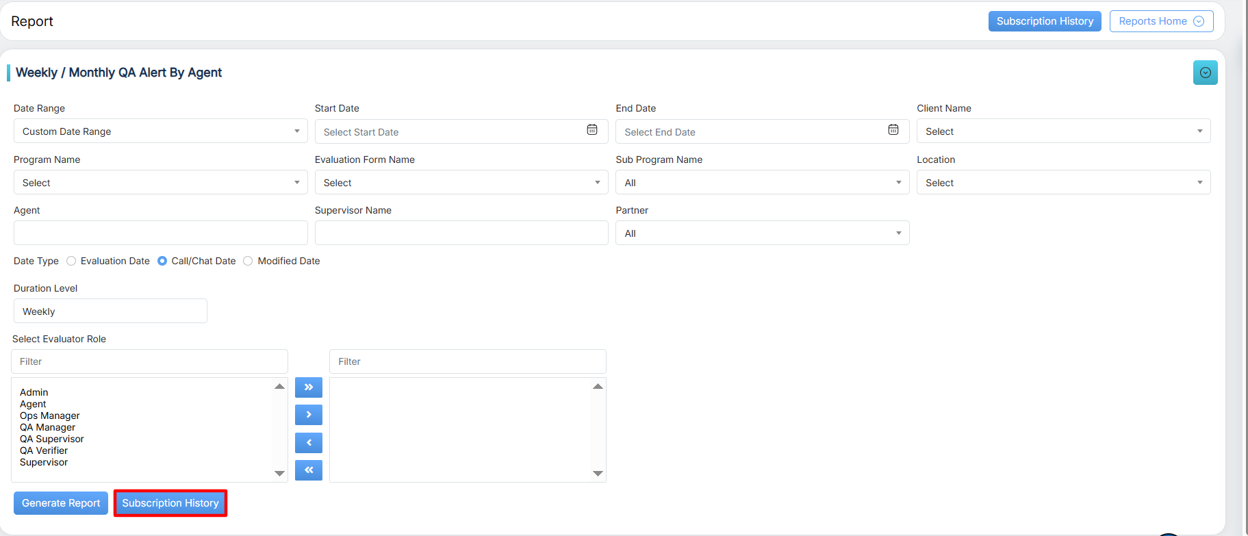Select the Modified Date radio button
The height and width of the screenshot is (536, 1248).
tap(248, 261)
